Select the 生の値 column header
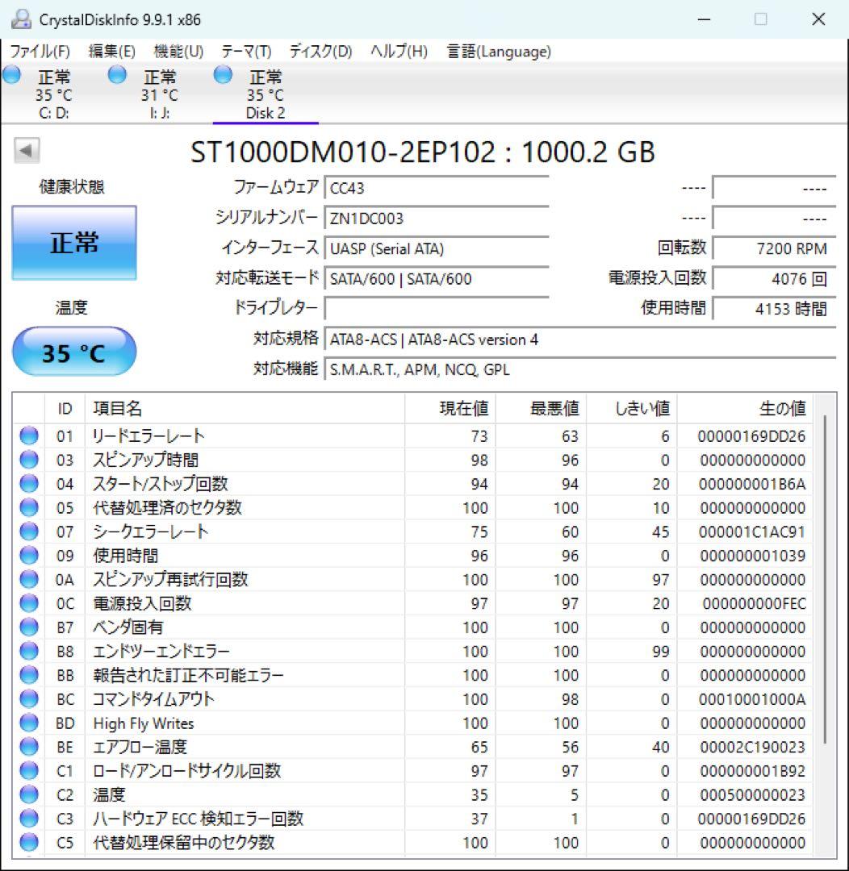849x871 pixels. 745,409
